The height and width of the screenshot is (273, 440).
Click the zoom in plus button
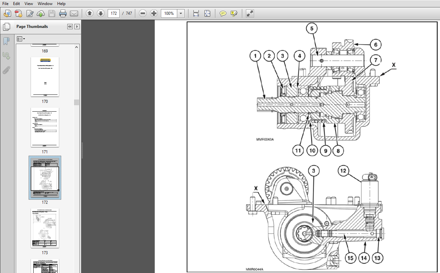pyautogui.click(x=154, y=13)
